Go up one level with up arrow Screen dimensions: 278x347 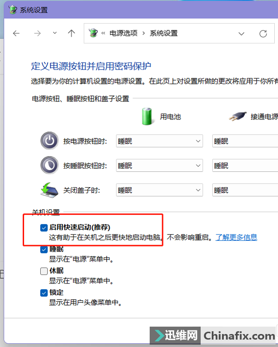pyautogui.click(x=71, y=33)
